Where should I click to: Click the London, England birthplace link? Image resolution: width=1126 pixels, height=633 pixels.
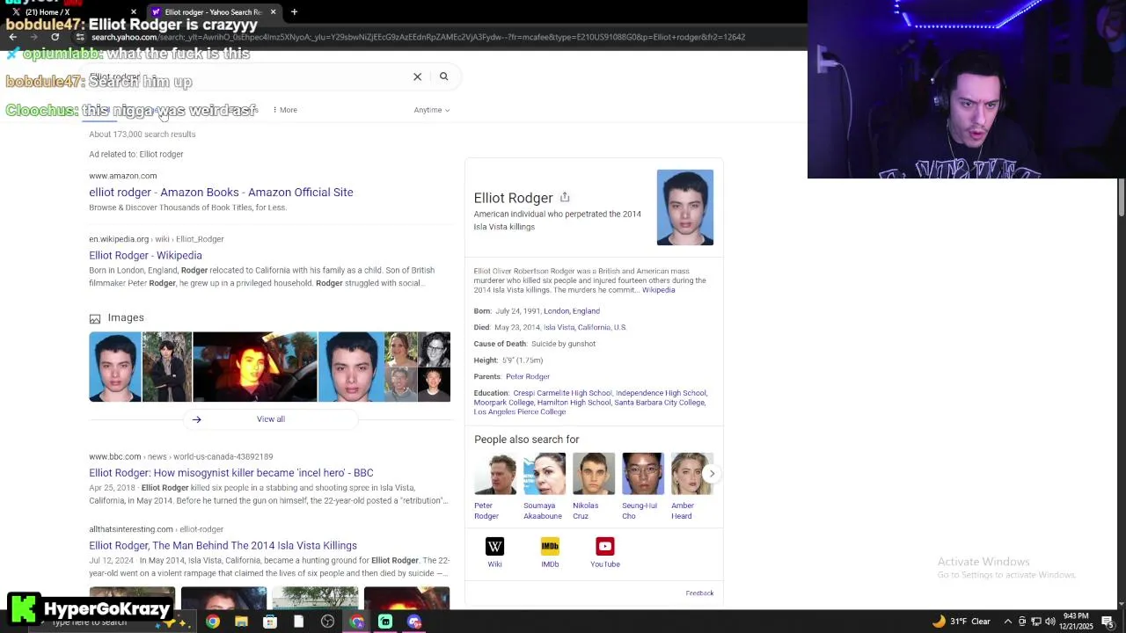coord(572,311)
